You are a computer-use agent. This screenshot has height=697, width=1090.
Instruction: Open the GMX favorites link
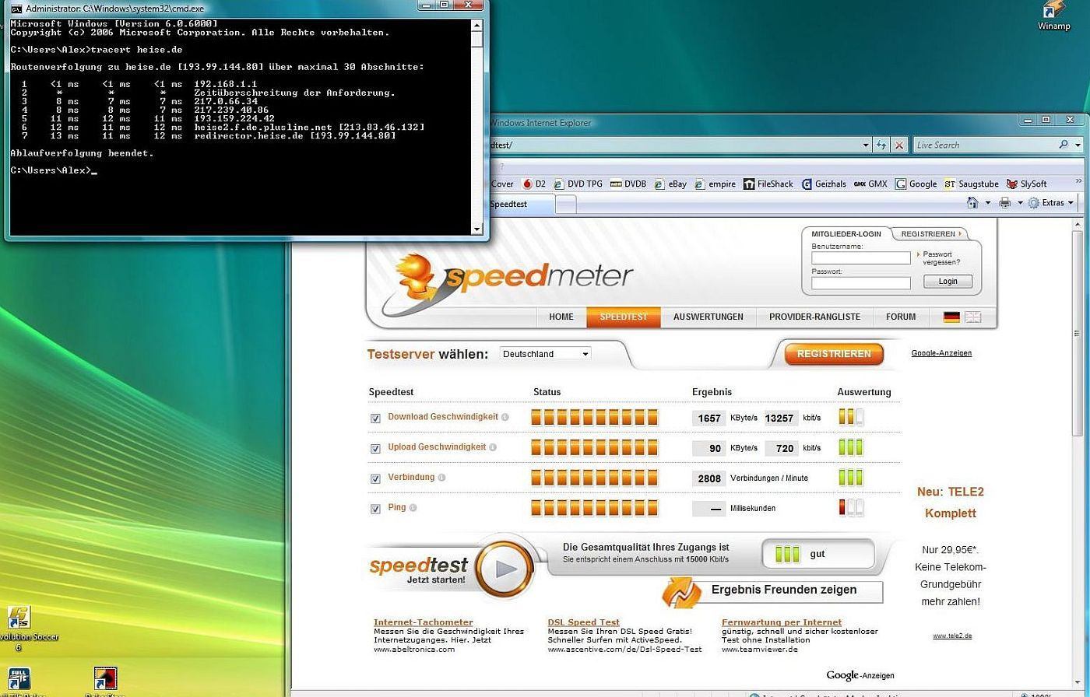pos(870,184)
